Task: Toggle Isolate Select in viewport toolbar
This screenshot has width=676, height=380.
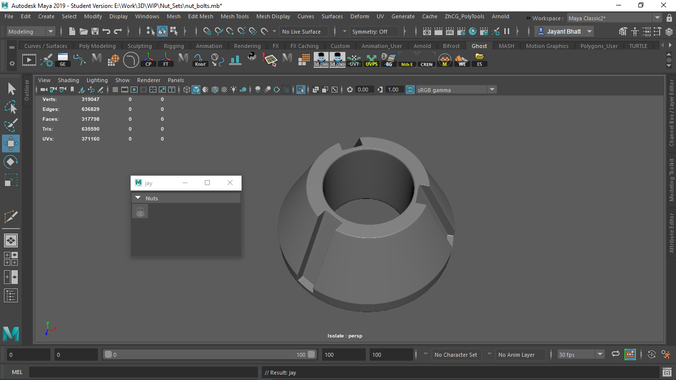Action: (300, 90)
